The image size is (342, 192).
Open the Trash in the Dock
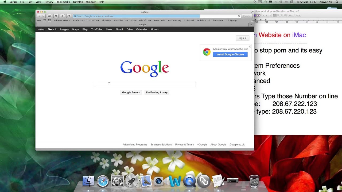(254, 181)
